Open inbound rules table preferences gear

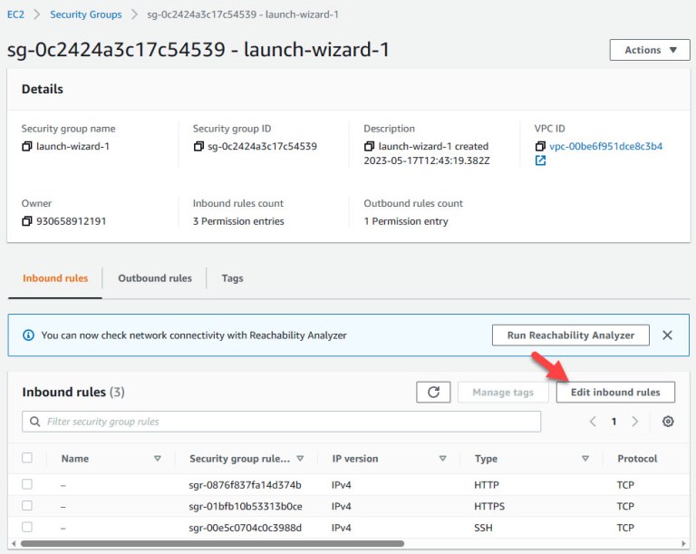click(x=668, y=421)
